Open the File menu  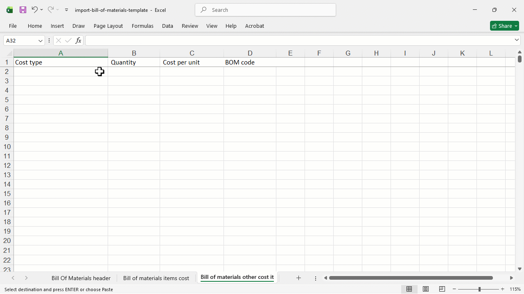pyautogui.click(x=13, y=26)
